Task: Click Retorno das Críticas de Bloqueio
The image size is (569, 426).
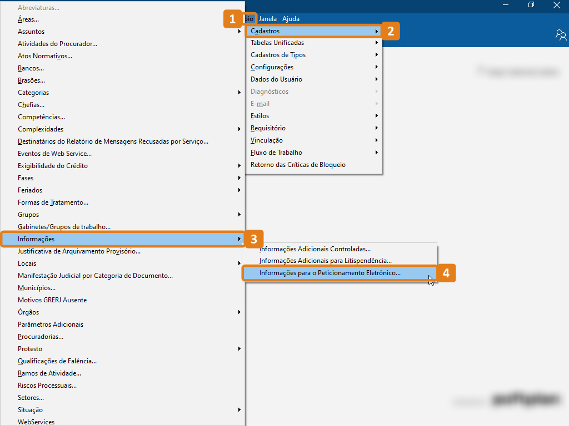Action: pyautogui.click(x=298, y=165)
